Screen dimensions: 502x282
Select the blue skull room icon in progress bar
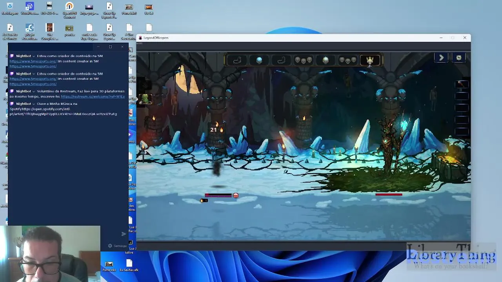pyautogui.click(x=259, y=60)
